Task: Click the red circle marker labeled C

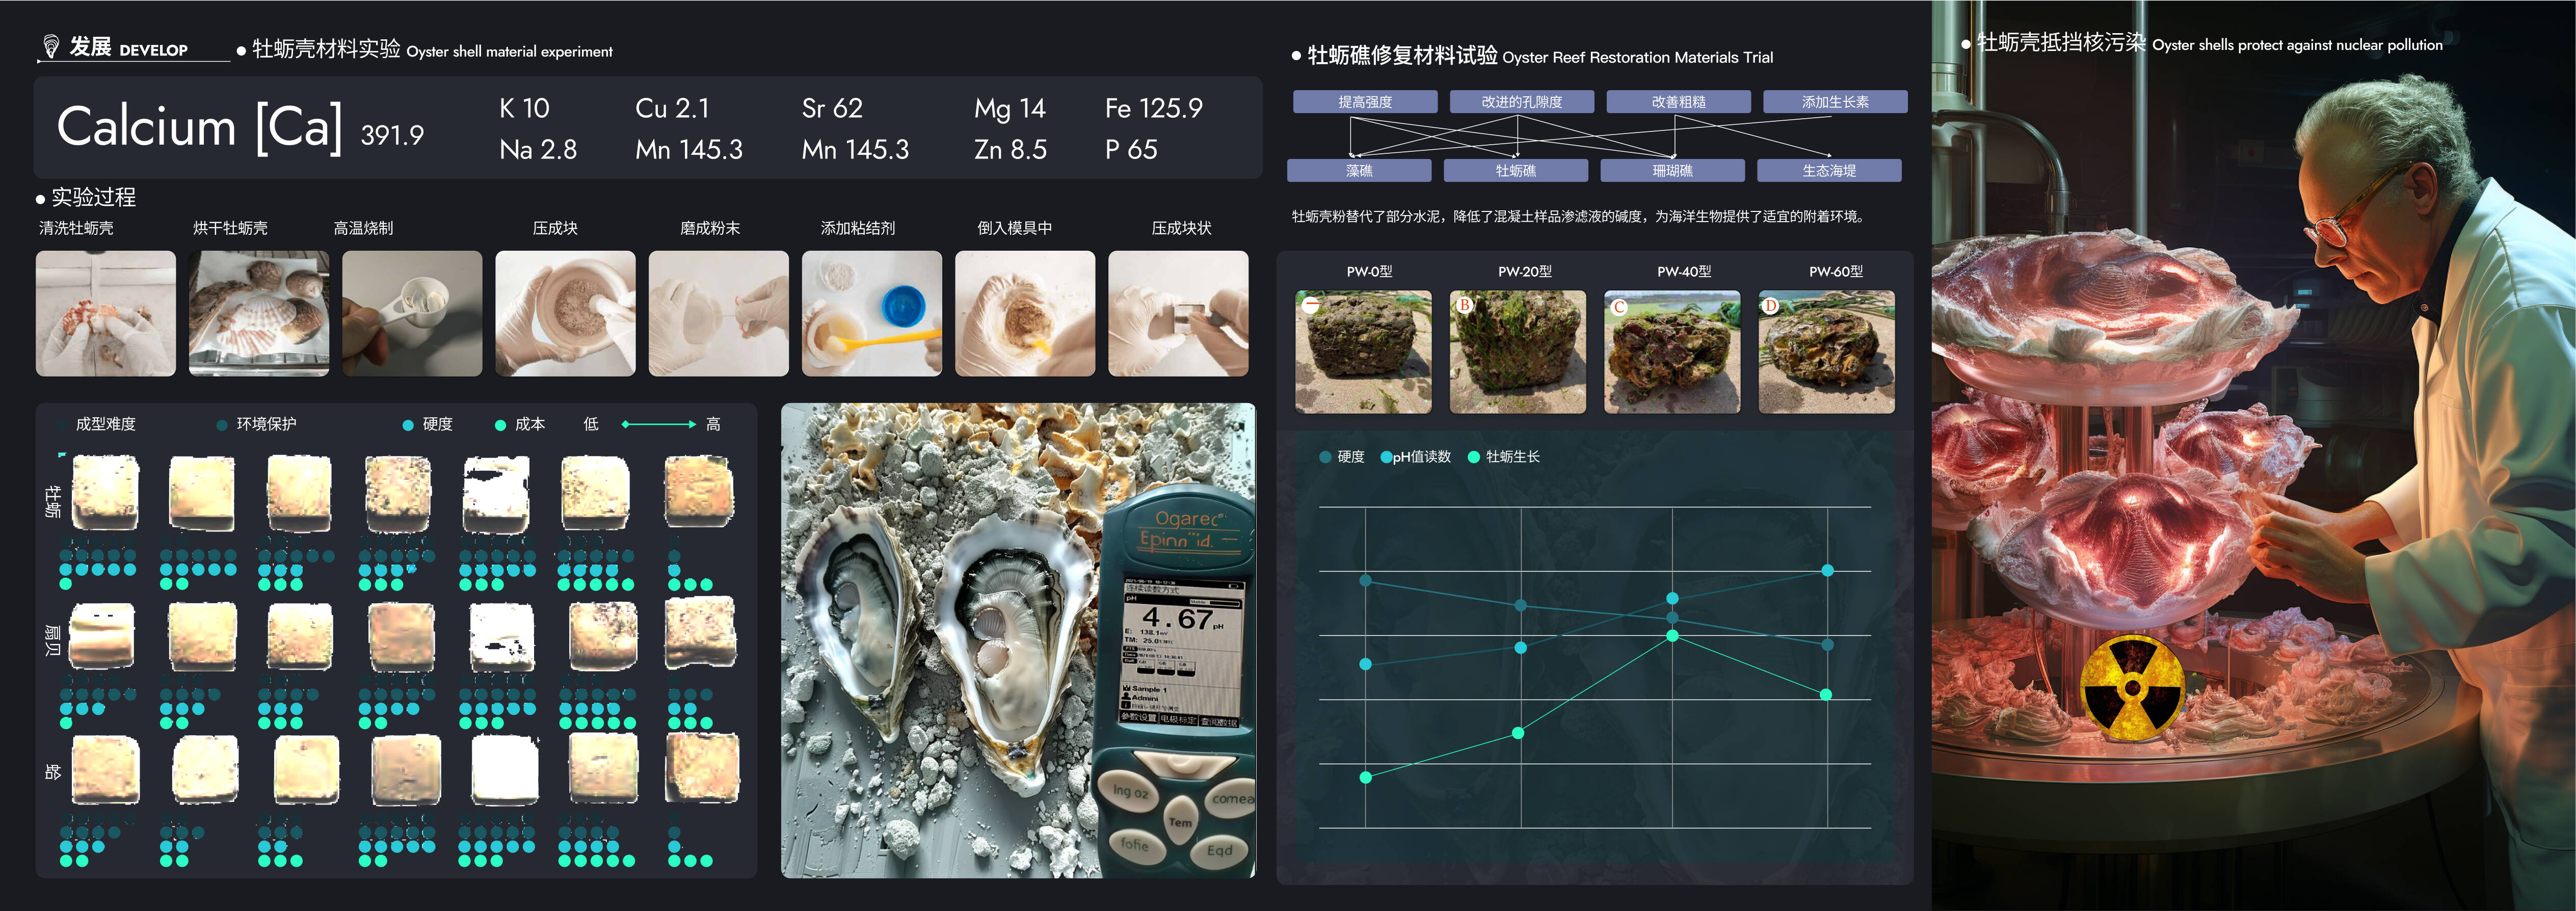Action: click(1619, 307)
